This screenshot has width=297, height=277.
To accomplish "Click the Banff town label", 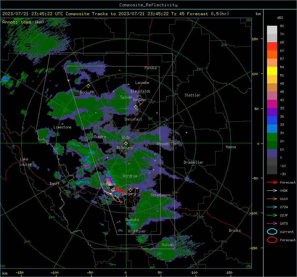I will 54,183.
